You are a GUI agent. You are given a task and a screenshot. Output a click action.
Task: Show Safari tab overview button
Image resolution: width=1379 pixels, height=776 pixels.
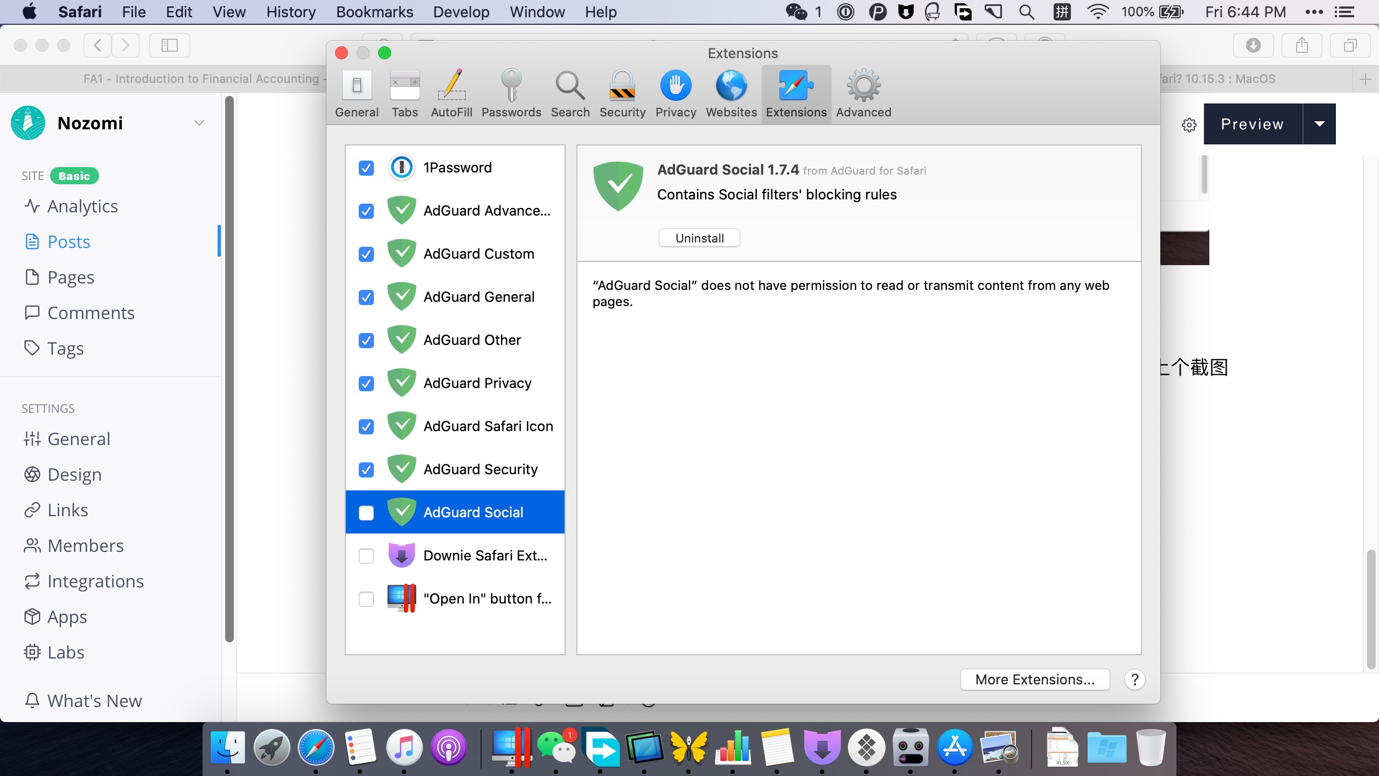1350,45
